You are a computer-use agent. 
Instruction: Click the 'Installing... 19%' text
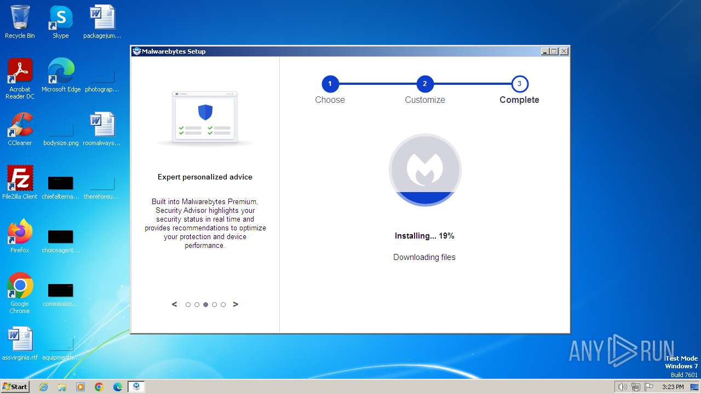point(424,236)
